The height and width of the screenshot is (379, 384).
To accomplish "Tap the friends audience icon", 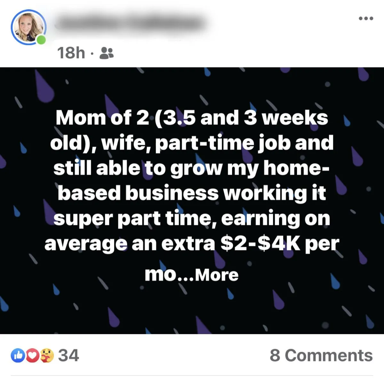I will [x=107, y=53].
